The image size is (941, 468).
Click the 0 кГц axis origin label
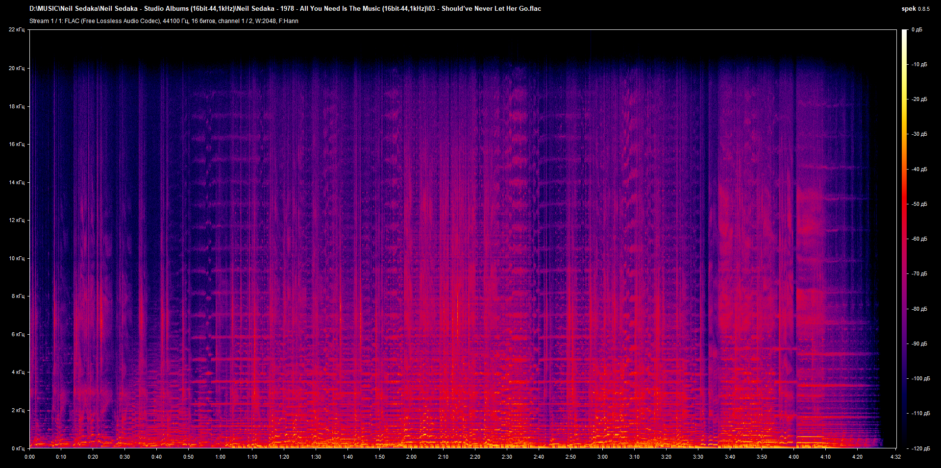(18, 448)
